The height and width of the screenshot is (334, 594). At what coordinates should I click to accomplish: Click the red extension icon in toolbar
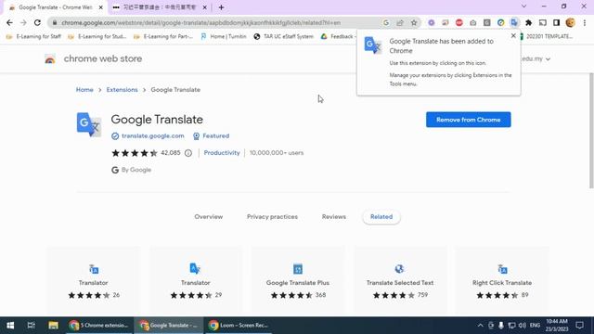pos(459,22)
